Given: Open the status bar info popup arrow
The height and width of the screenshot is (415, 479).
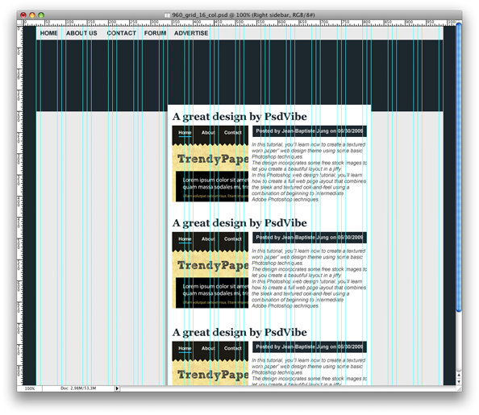Looking at the screenshot, I should tap(117, 388).
